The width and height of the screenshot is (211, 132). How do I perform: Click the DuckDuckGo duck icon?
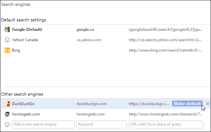coord(7,104)
